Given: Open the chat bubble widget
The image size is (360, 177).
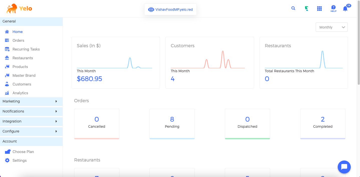Looking at the screenshot, I should pos(344,167).
